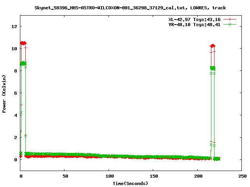
Task: Click the y-axis tick label 12
Action: point(14,26)
